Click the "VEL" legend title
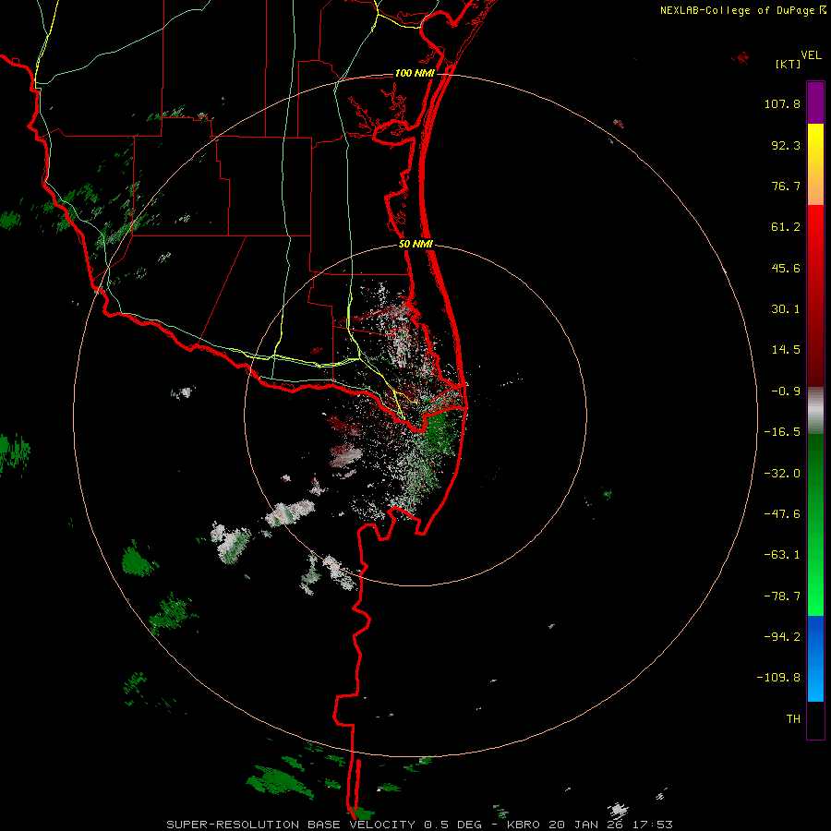This screenshot has width=831, height=831. click(x=811, y=55)
